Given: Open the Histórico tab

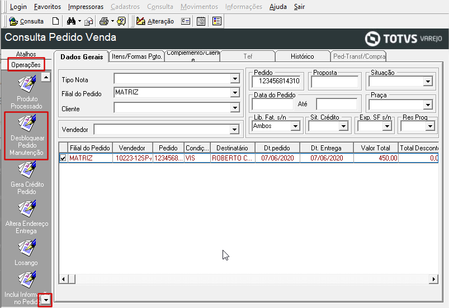Looking at the screenshot, I should [x=302, y=56].
